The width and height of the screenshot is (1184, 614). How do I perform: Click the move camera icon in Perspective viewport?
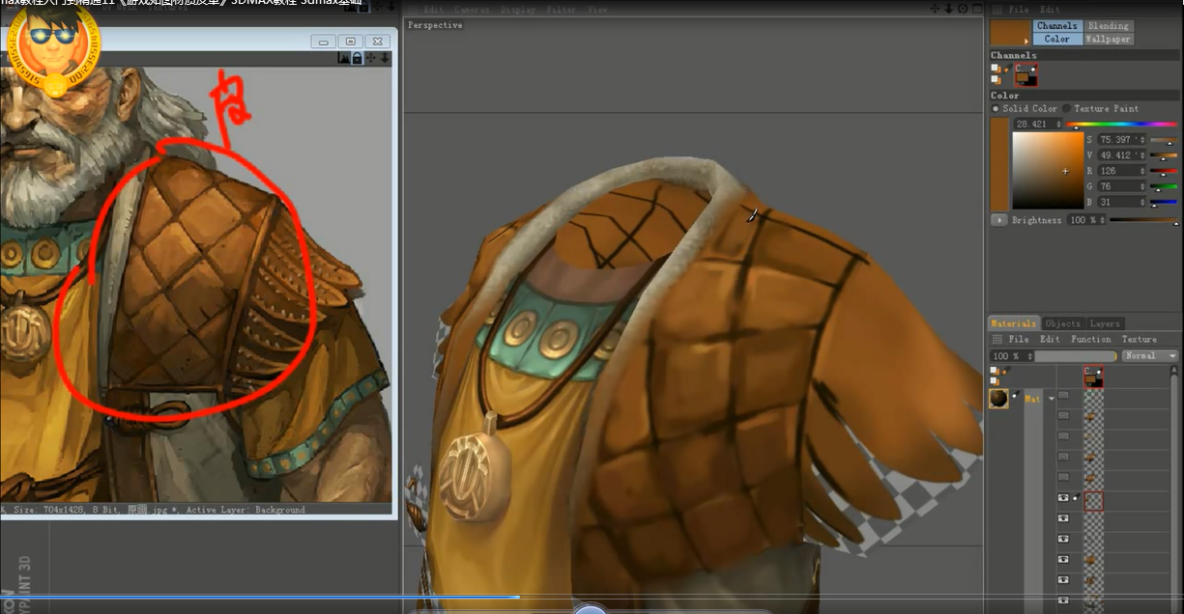(935, 9)
